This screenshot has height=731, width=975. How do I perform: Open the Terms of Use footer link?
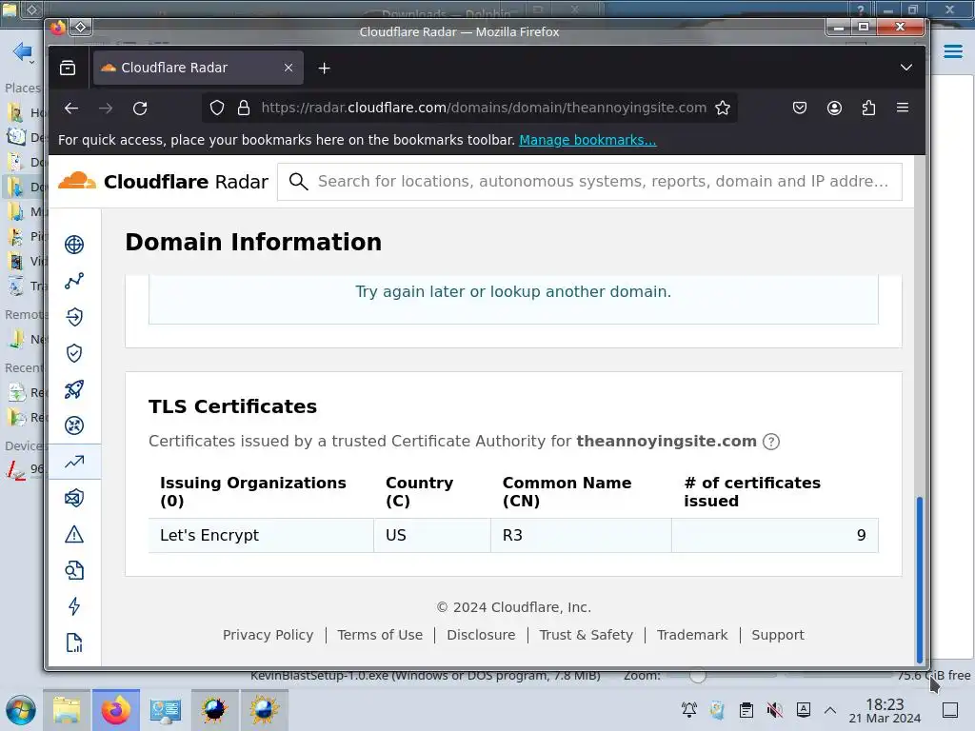click(x=380, y=635)
